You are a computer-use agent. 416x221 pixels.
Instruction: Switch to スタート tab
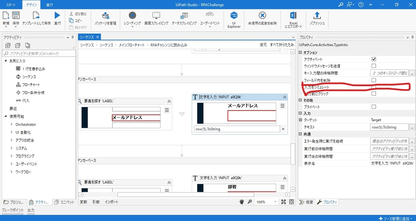[x=11, y=5]
